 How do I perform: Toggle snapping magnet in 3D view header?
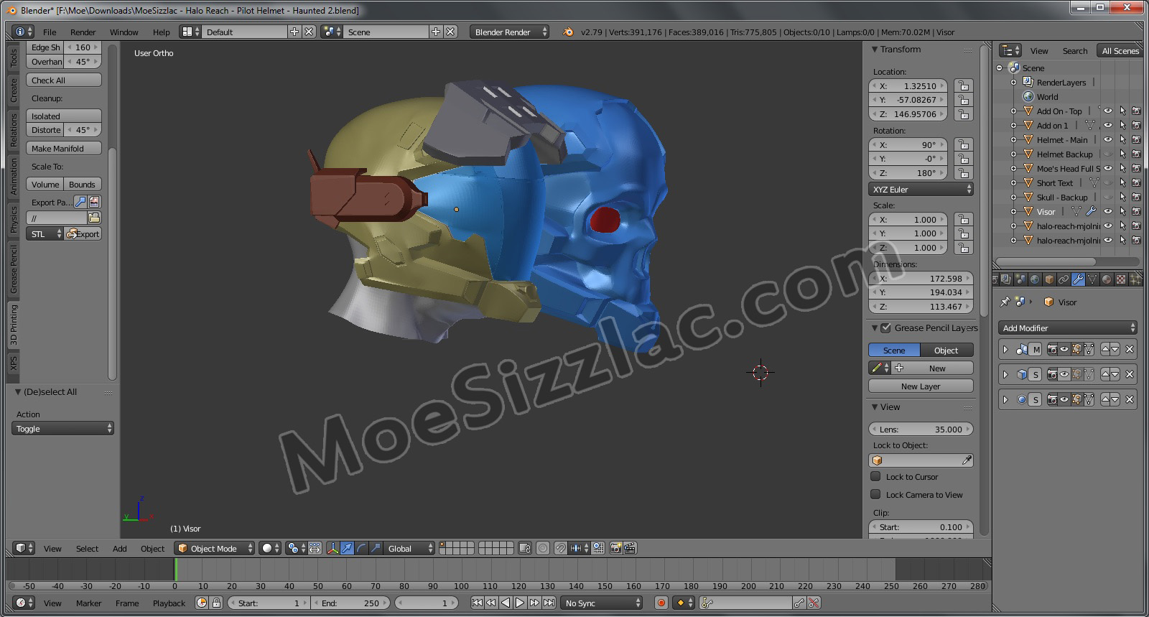[x=561, y=548]
